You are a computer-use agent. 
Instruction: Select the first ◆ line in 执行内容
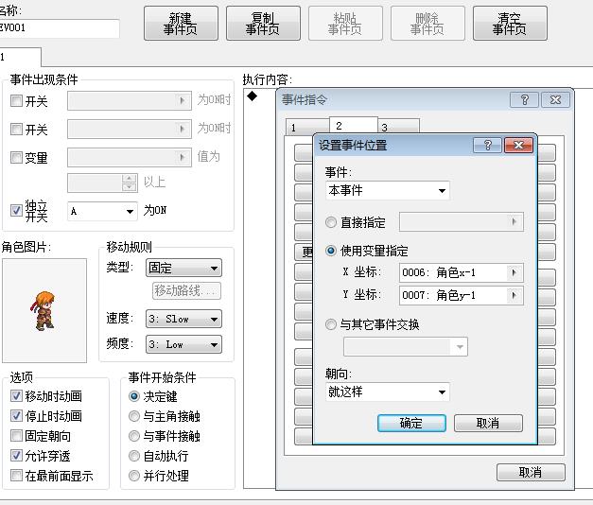(253, 96)
